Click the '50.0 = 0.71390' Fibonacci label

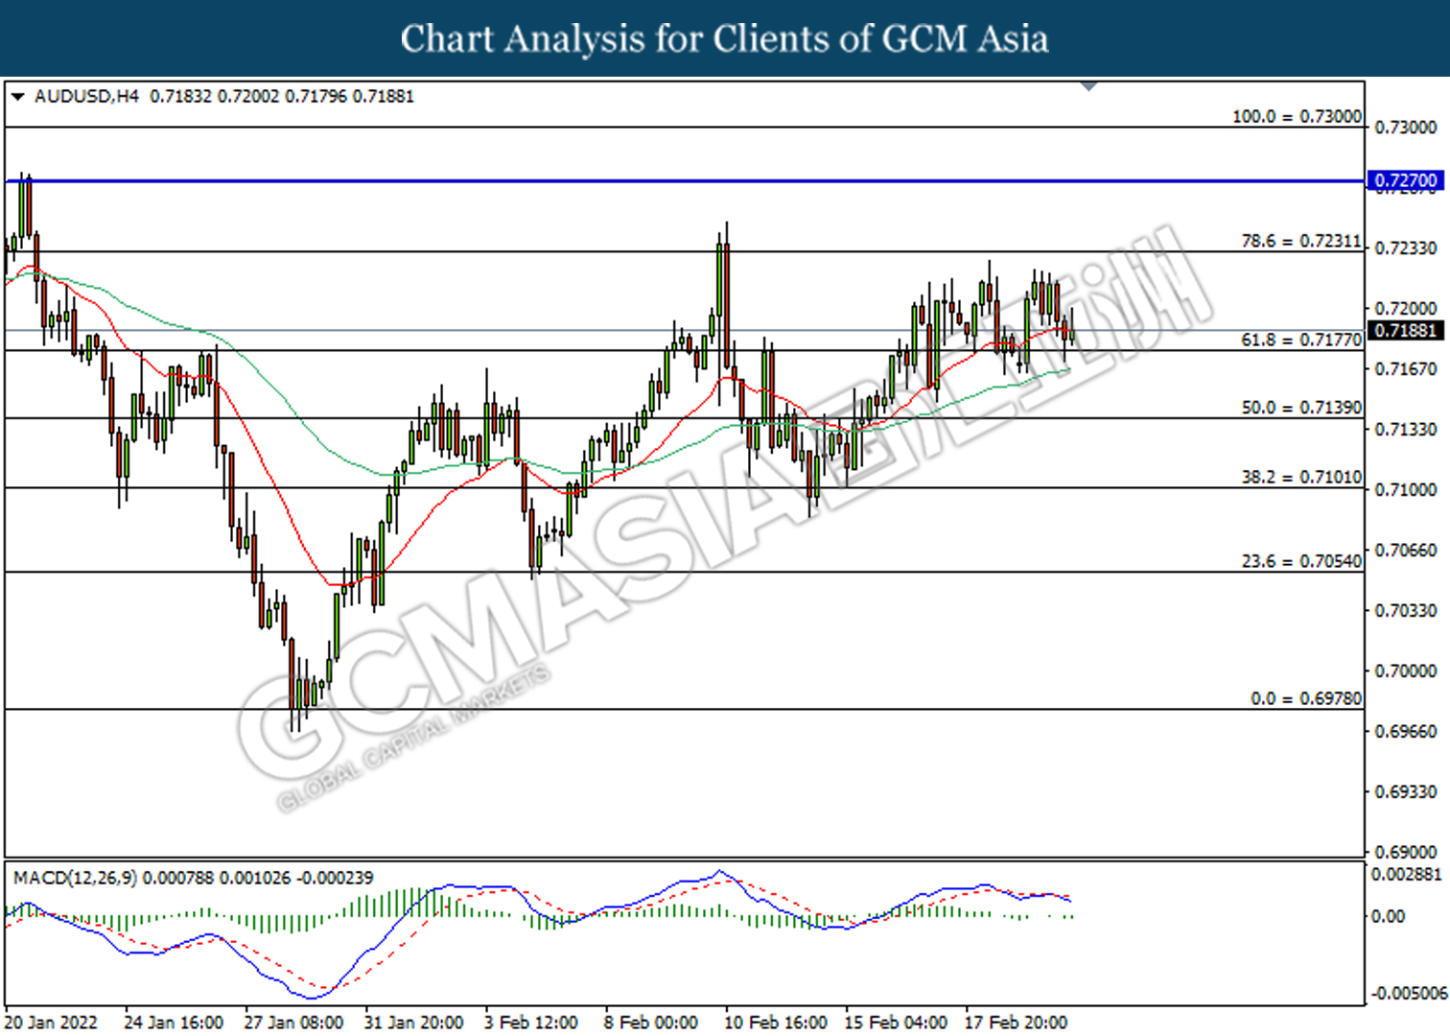click(x=1301, y=408)
